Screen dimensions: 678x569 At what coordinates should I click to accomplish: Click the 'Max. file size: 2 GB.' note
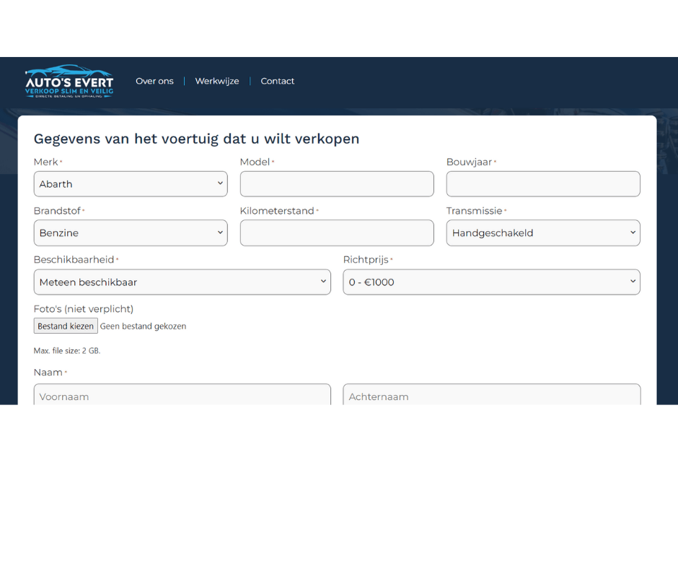pyautogui.click(x=67, y=351)
